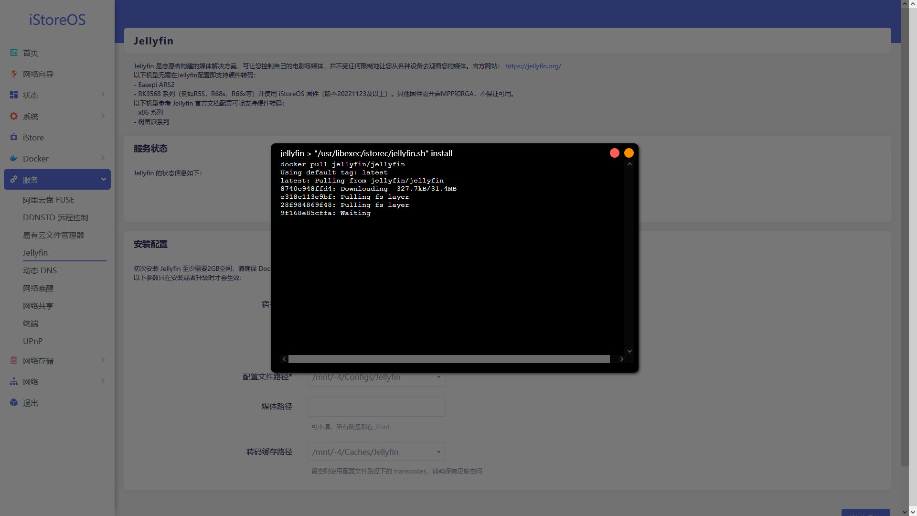Click the 首页 home icon in sidebar
The height and width of the screenshot is (516, 917).
click(x=14, y=53)
